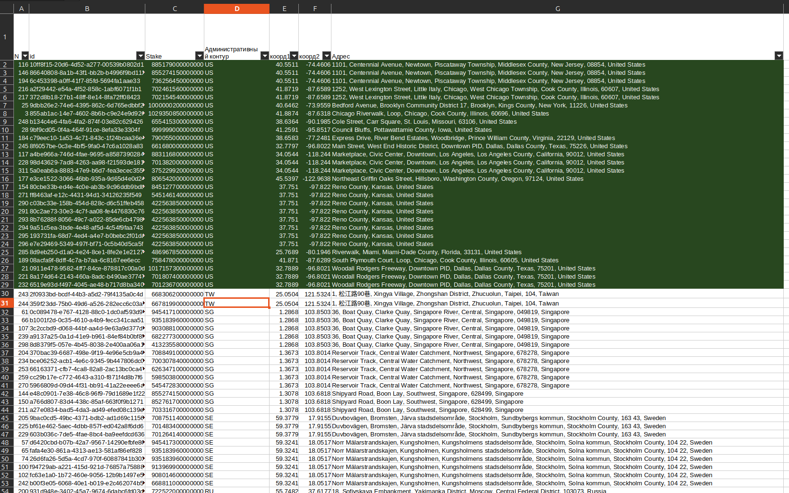Open the filter dropdown for column N
This screenshot has width=789, height=493.
(25, 56)
